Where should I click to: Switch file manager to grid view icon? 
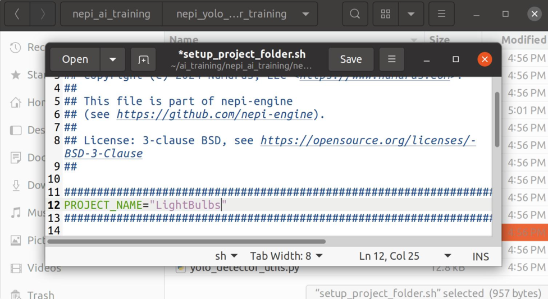(x=386, y=14)
